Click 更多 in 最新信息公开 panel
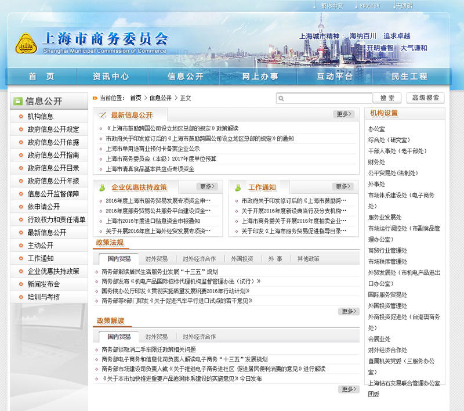 click(x=343, y=114)
